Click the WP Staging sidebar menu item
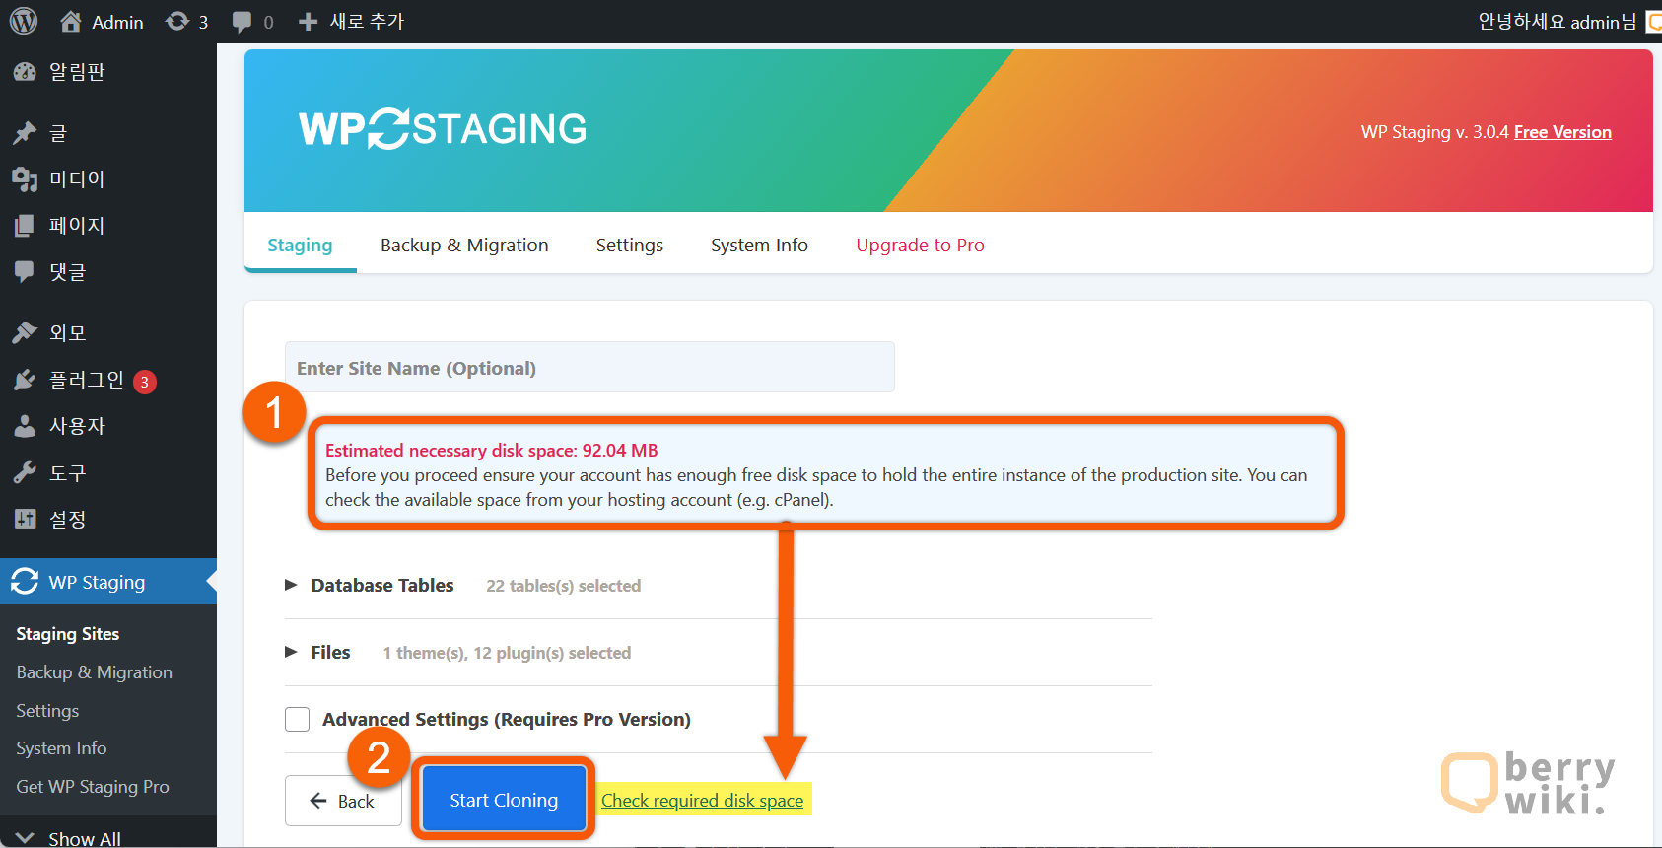Viewport: 1662px width, 848px height. (108, 582)
